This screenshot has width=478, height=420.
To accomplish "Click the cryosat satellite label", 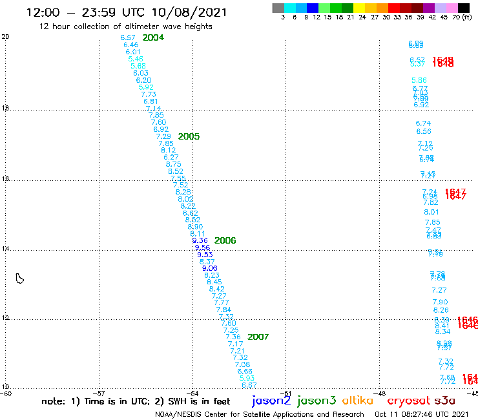I will (x=409, y=401).
